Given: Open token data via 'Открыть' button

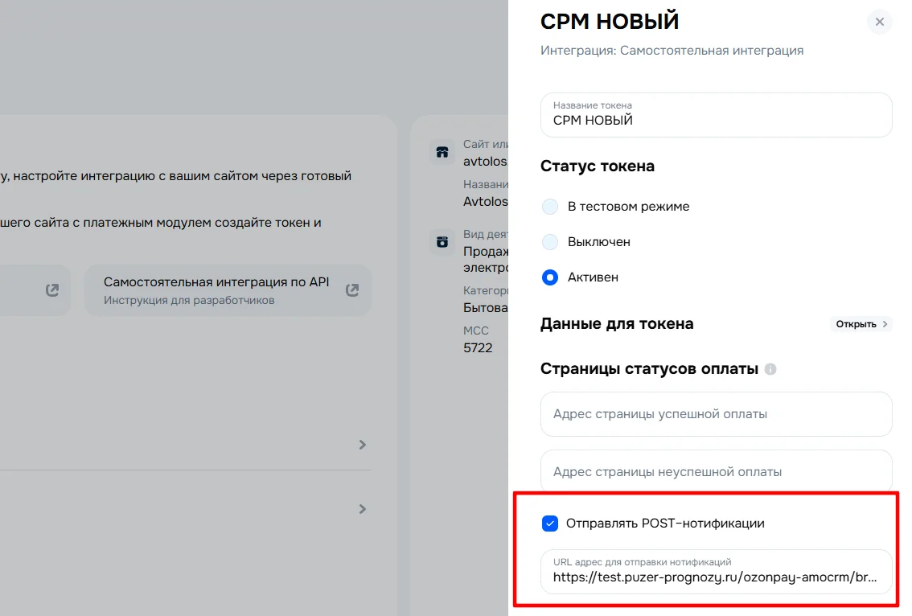Looking at the screenshot, I should [861, 324].
